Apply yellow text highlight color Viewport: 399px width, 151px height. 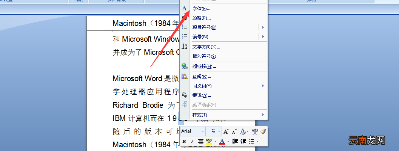coord(209,141)
